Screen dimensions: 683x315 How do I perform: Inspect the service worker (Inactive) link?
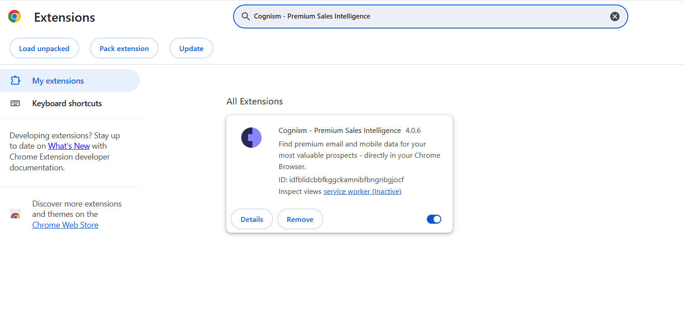(362, 192)
